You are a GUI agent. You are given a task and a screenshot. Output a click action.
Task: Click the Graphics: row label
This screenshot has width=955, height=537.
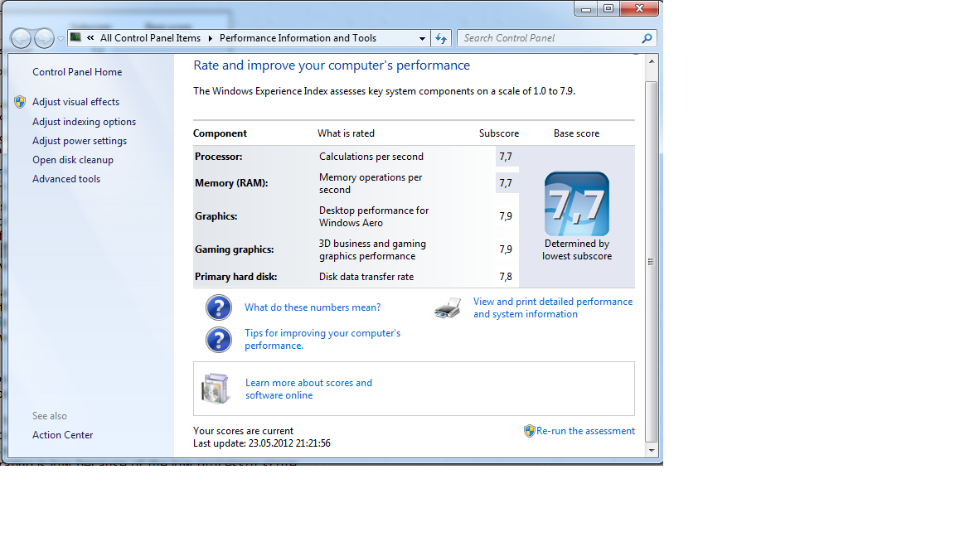pos(216,216)
